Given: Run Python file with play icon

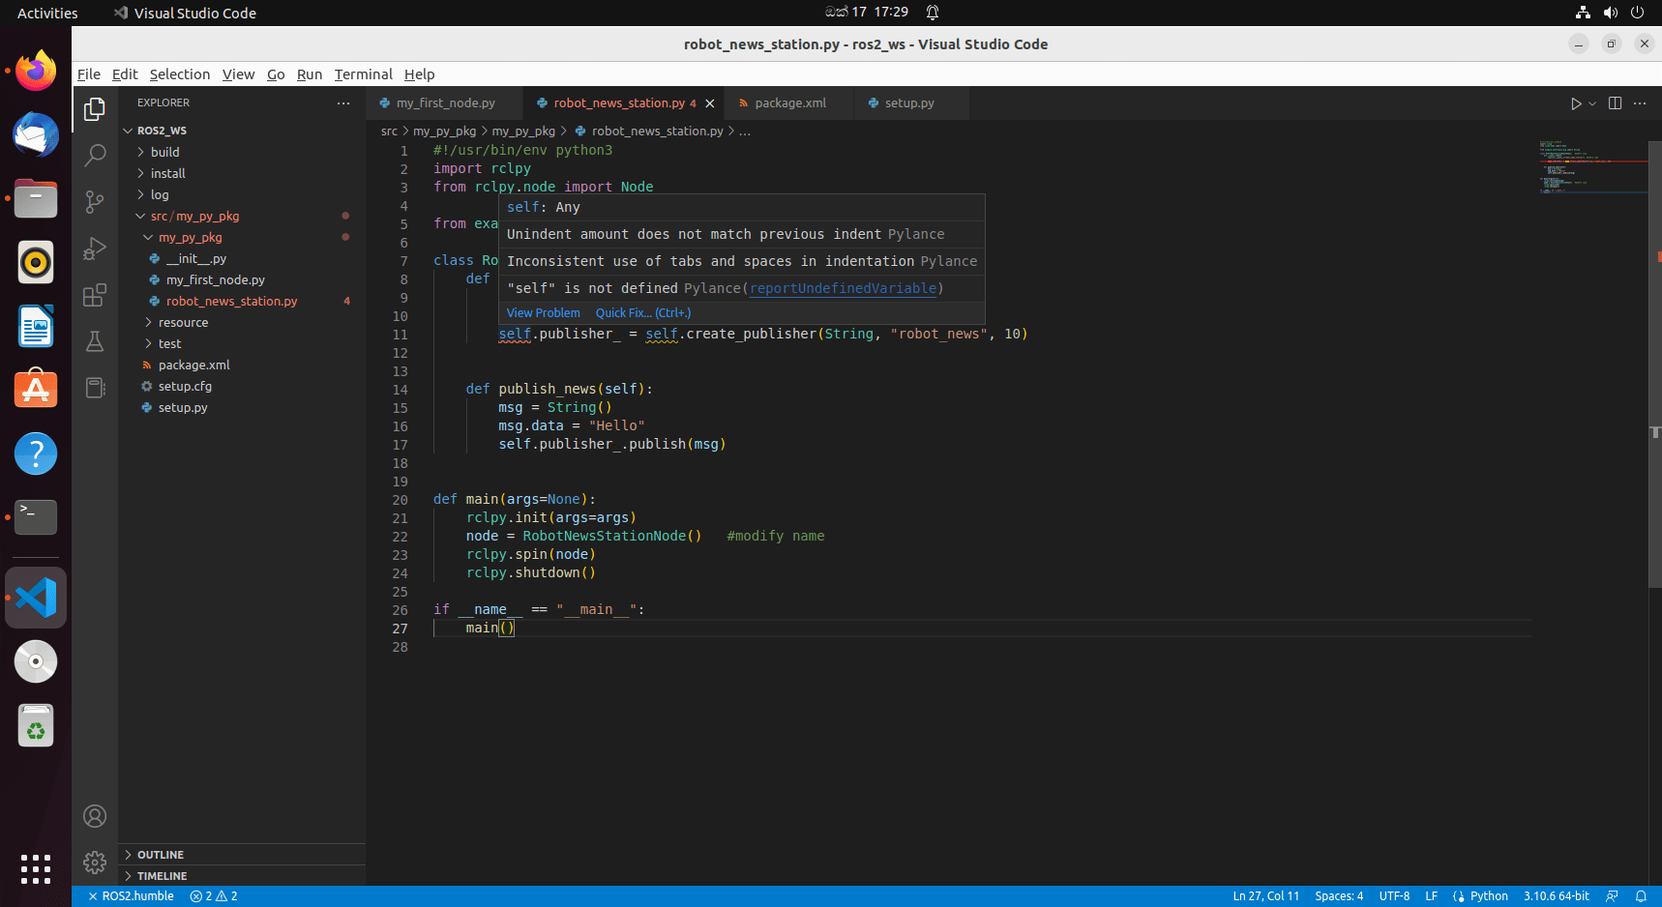Looking at the screenshot, I should point(1576,103).
